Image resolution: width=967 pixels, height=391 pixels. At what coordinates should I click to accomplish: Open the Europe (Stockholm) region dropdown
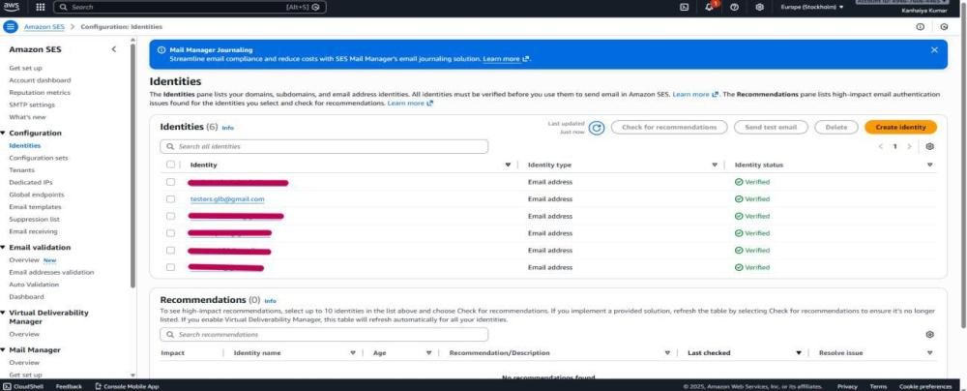[812, 7]
